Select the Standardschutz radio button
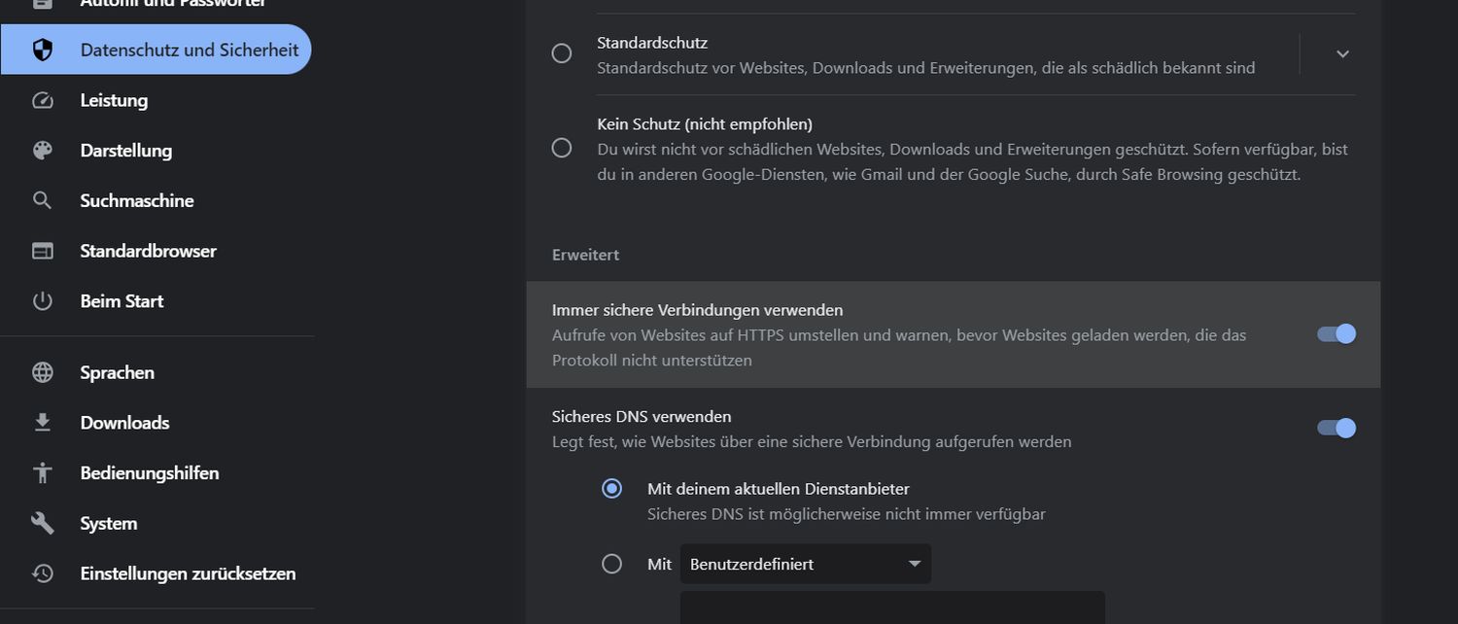1458x624 pixels. click(x=562, y=54)
